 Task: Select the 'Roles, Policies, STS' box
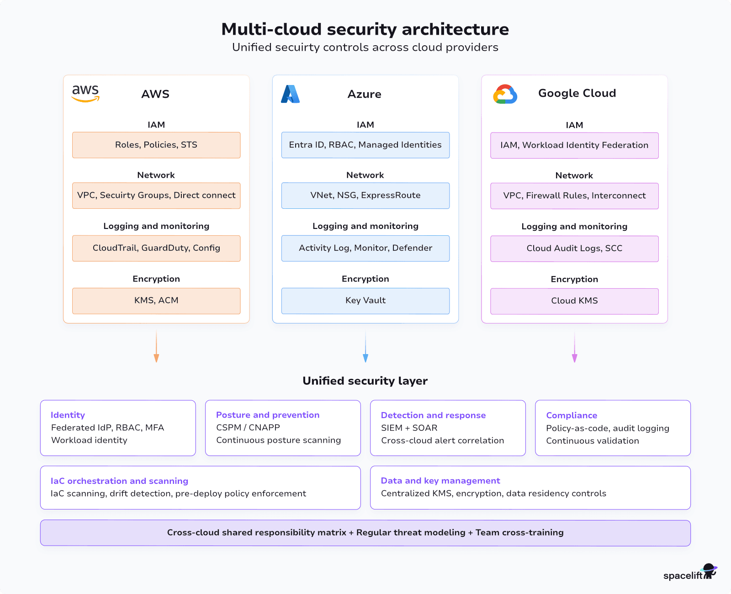coord(156,145)
